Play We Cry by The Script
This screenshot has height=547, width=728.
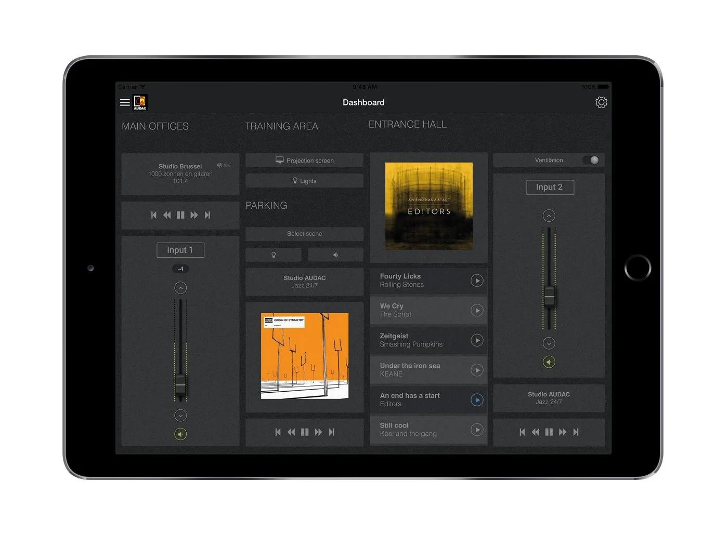[x=477, y=310]
